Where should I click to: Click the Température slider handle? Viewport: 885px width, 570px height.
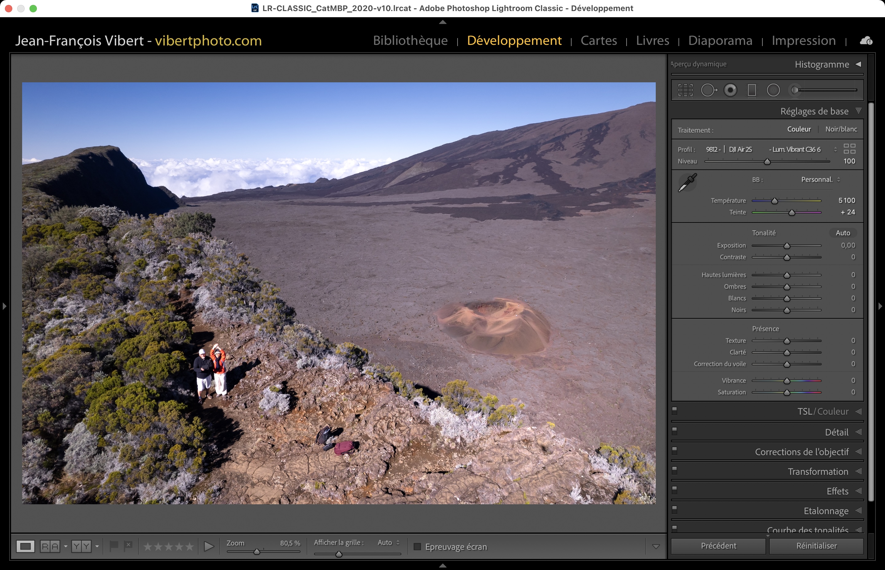tap(774, 201)
